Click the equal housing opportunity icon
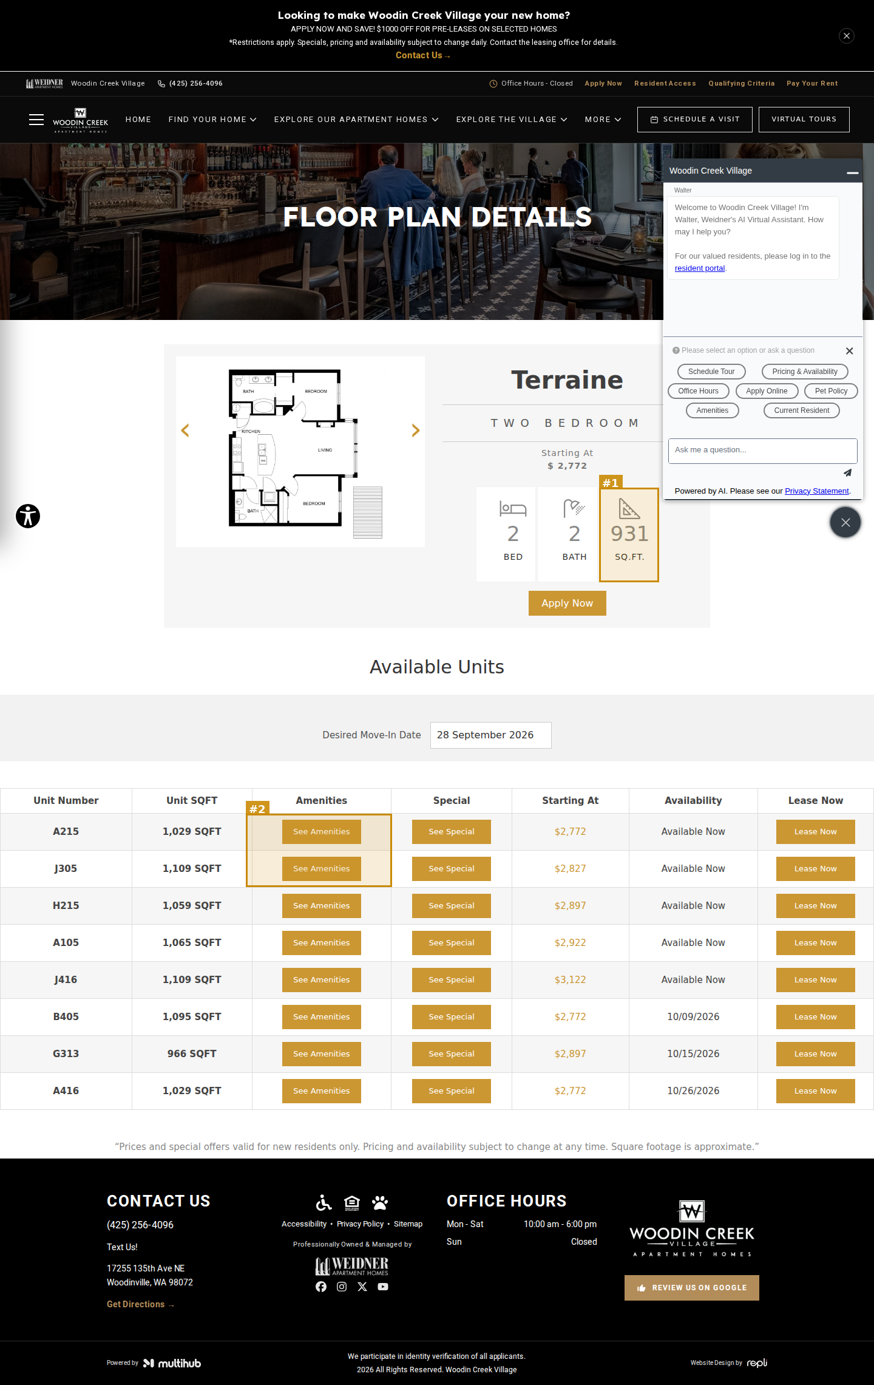Image resolution: width=874 pixels, height=1385 pixels. pyautogui.click(x=352, y=1202)
